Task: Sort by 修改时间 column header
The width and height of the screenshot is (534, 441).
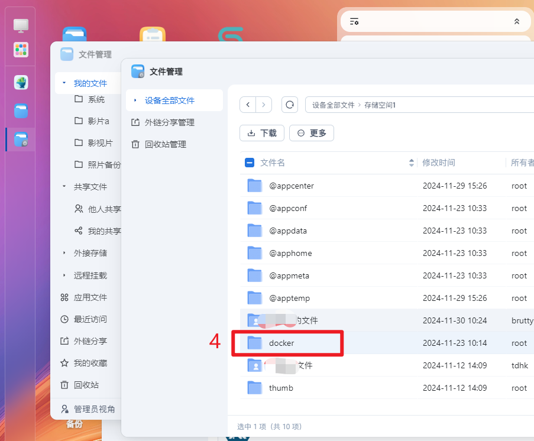Action: click(439, 163)
